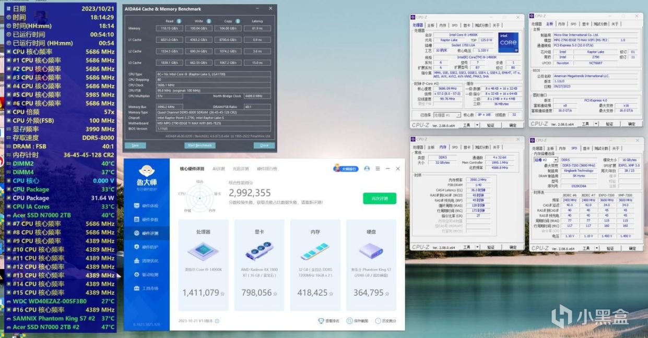This screenshot has height=338, width=648.
Task: Click 工具 button in CPU-Z memory window
Action: (x=466, y=247)
